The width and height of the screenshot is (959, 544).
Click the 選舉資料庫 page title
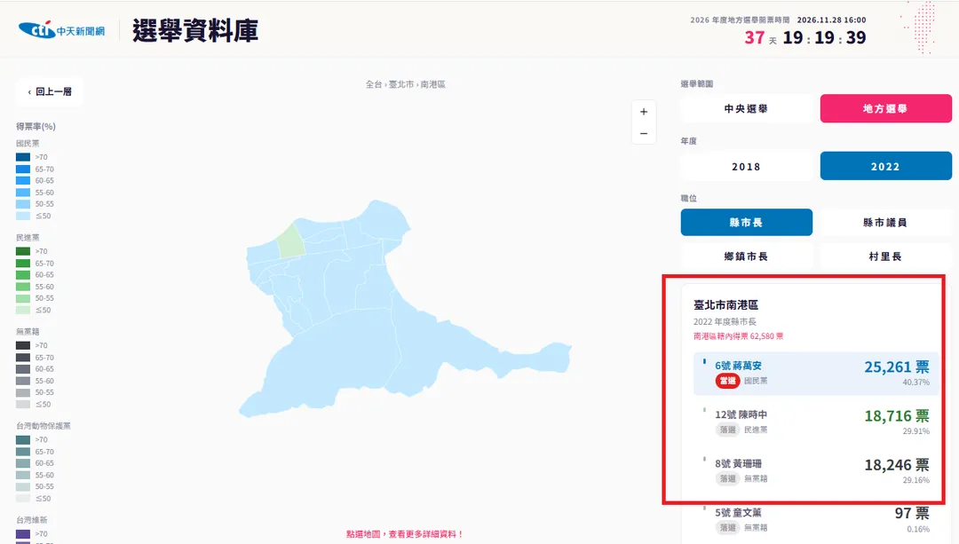(x=195, y=30)
